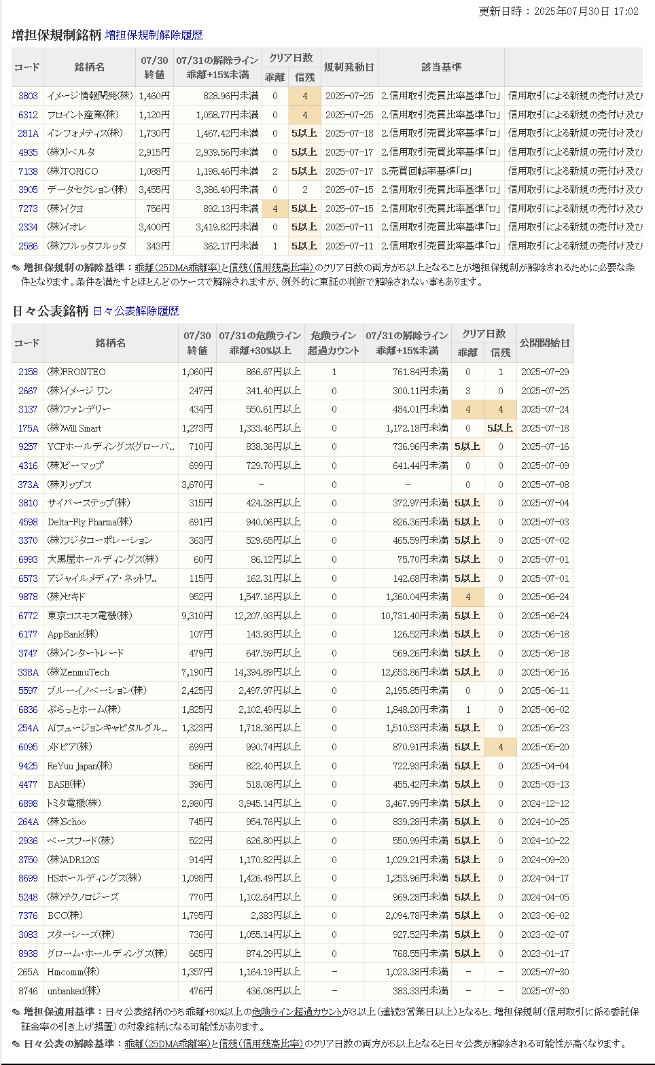Open stock code 6573 link
The image size is (655, 1065).
(28, 578)
